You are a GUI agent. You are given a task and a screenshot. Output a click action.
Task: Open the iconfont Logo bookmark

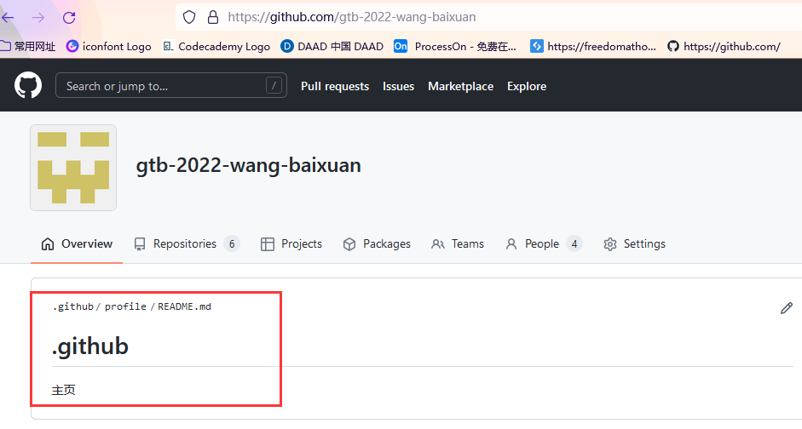pos(109,47)
